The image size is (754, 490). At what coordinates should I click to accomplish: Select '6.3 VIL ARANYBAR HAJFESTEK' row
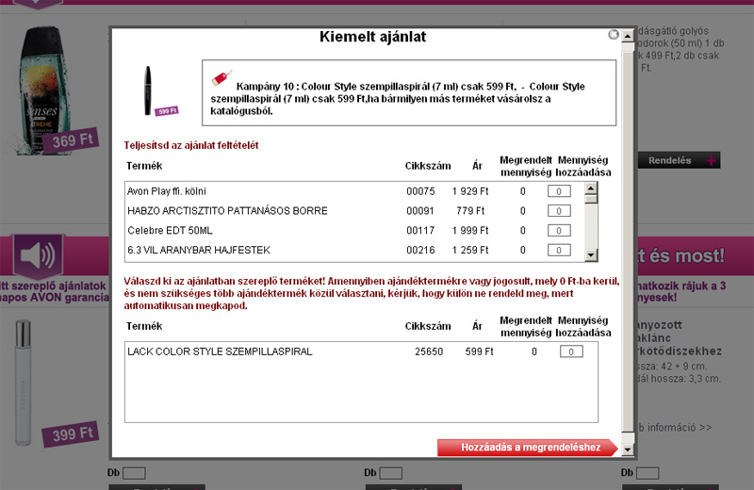(x=354, y=251)
